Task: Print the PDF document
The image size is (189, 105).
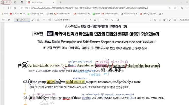Action: [155, 20]
